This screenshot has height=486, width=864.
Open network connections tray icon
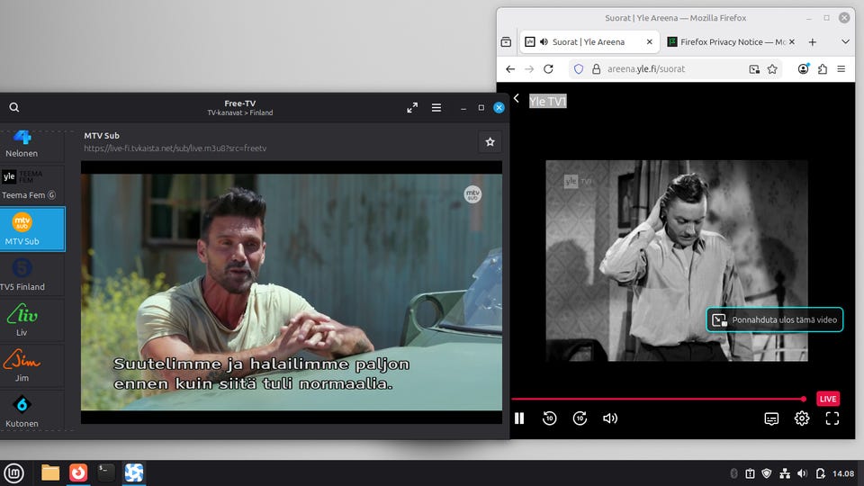[785, 473]
